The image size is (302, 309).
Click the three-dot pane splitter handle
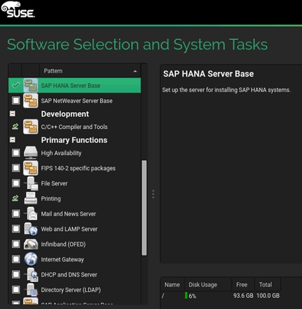click(x=153, y=194)
